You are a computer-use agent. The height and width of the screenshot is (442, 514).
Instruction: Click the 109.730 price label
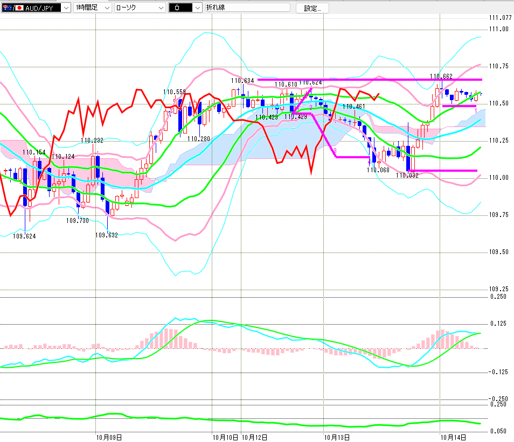point(78,221)
